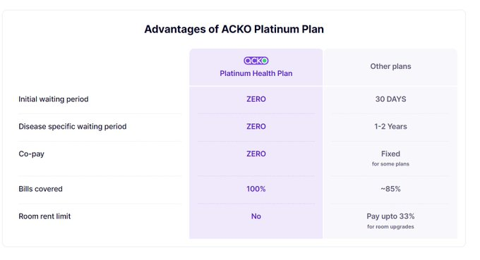
Task: Click ZERO in the Disease specific waiting row
Action: coord(256,127)
